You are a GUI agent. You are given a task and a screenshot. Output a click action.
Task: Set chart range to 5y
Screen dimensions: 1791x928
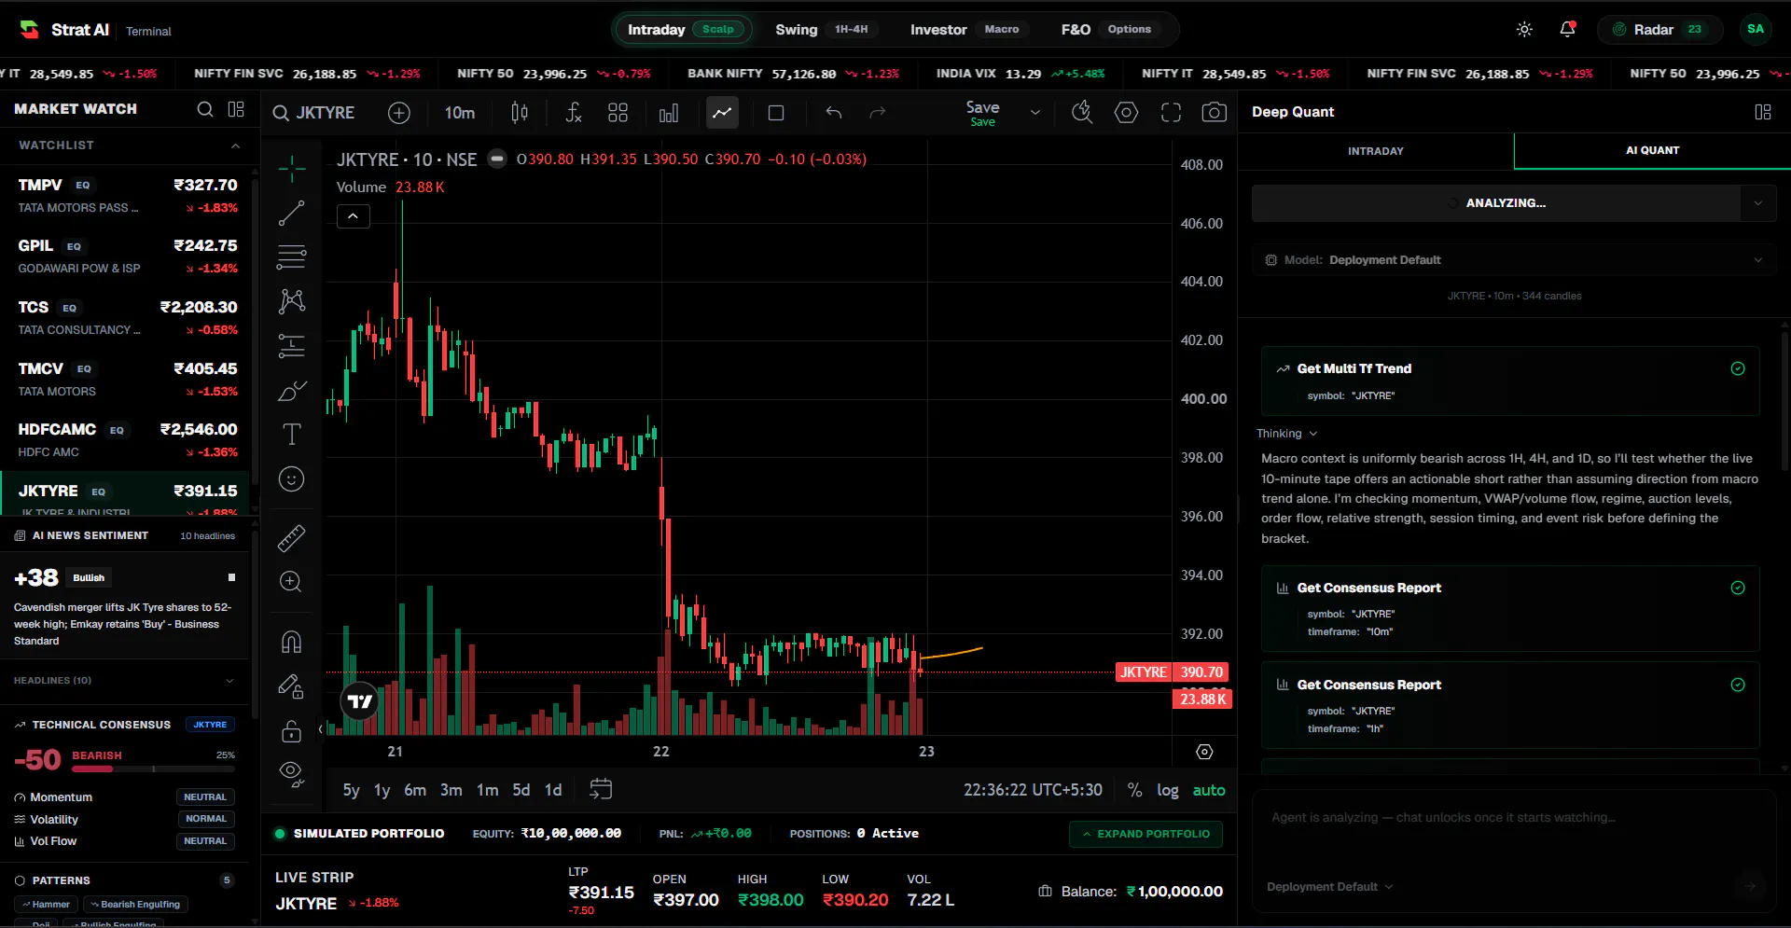351,790
